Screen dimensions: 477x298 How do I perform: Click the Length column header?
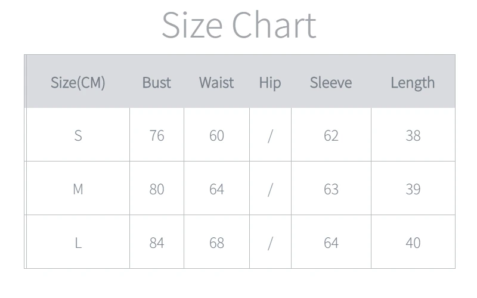pyautogui.click(x=413, y=82)
